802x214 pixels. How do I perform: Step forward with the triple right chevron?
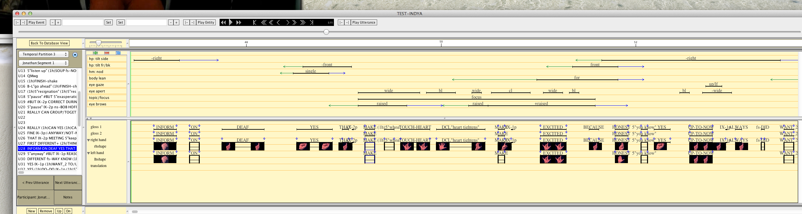pyautogui.click(x=302, y=22)
